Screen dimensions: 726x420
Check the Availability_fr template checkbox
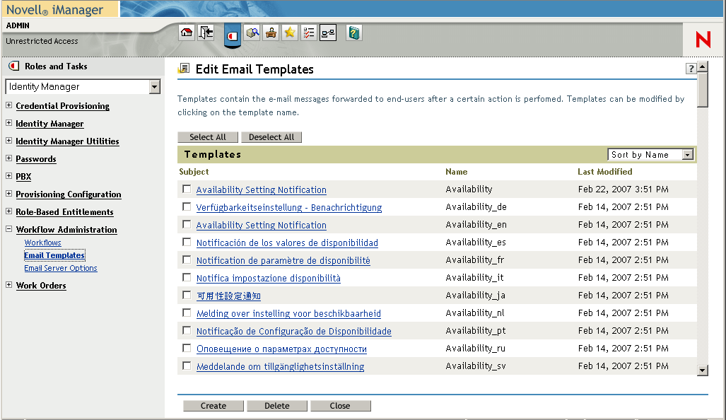pos(187,259)
